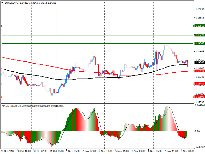205x154 pixels.
Task: Click the 7 Nov 11:00 time axis label
Action: (x=171, y=151)
